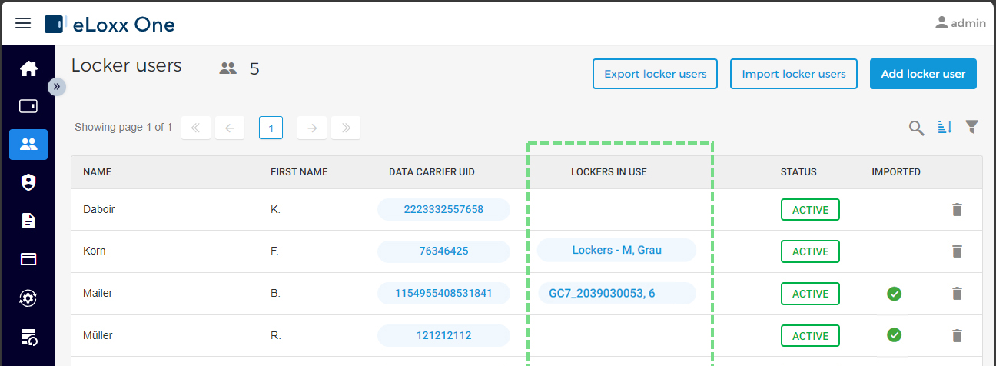Click first name B. in Mailer row
Screen dimensions: 996x366
tap(276, 293)
